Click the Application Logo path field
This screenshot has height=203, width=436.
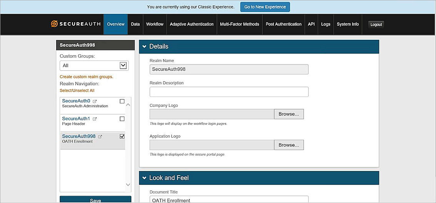[212, 145]
